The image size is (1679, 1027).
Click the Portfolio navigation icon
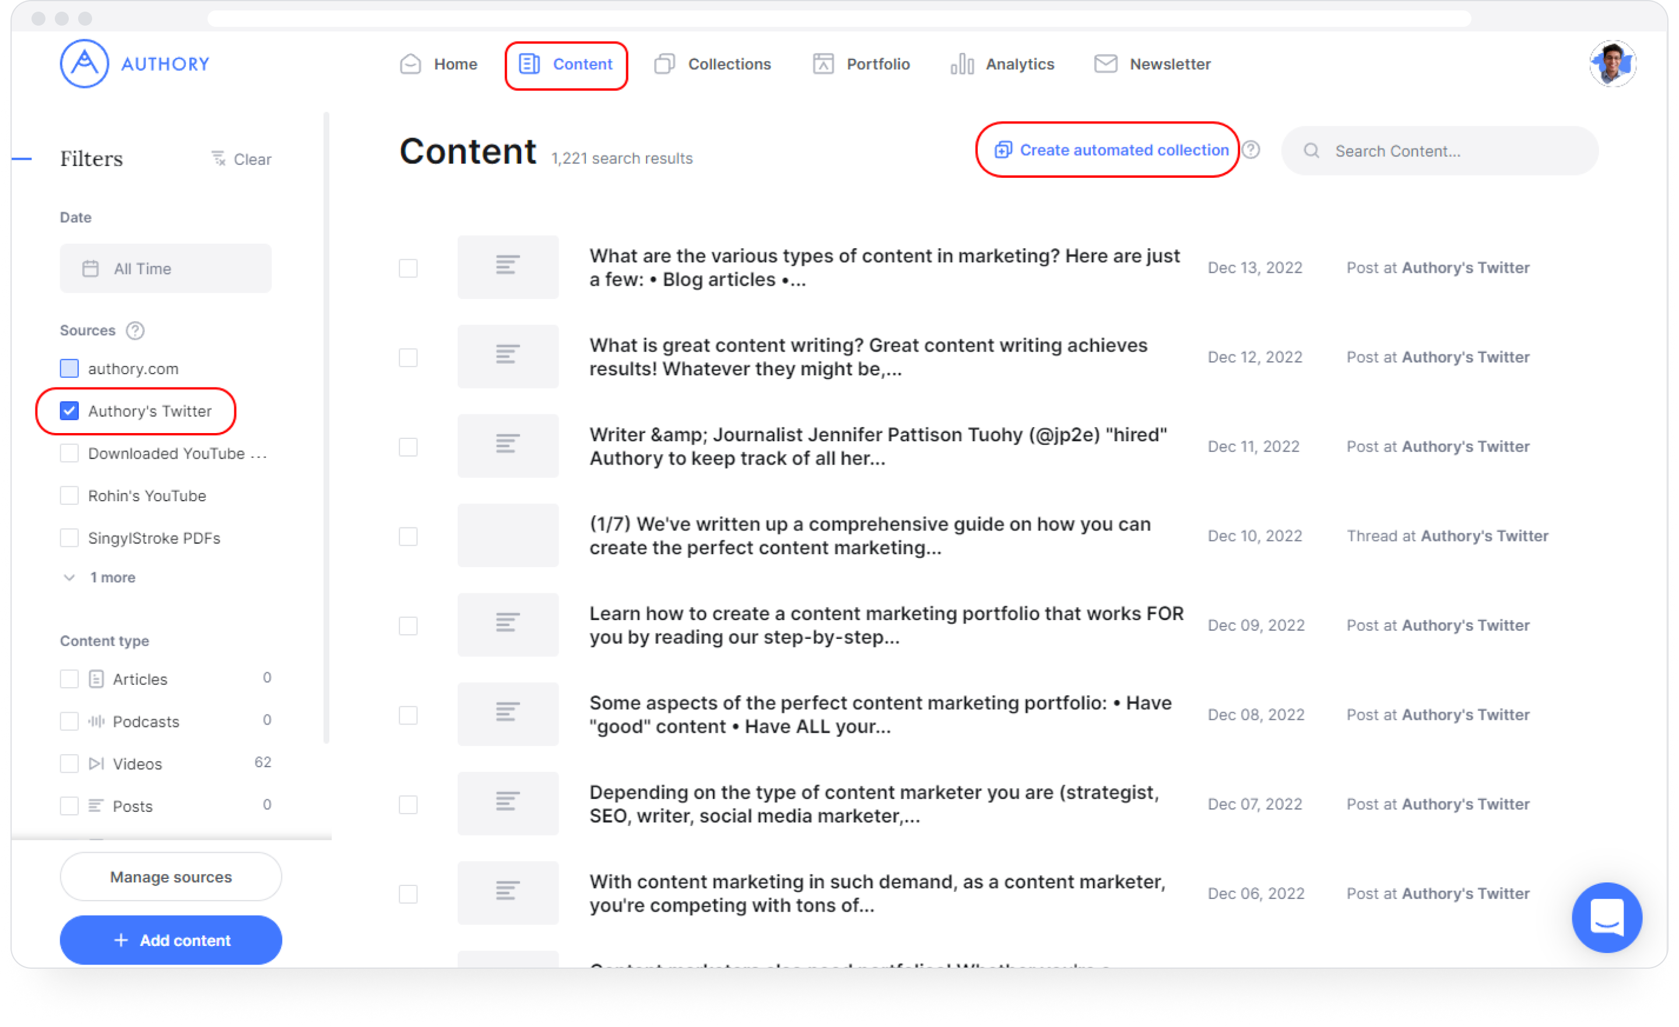(821, 64)
